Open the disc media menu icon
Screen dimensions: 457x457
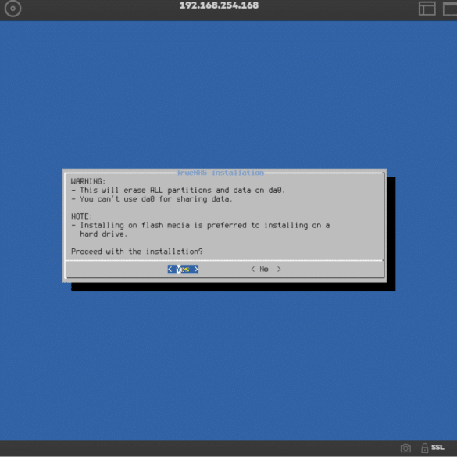tap(12, 9)
